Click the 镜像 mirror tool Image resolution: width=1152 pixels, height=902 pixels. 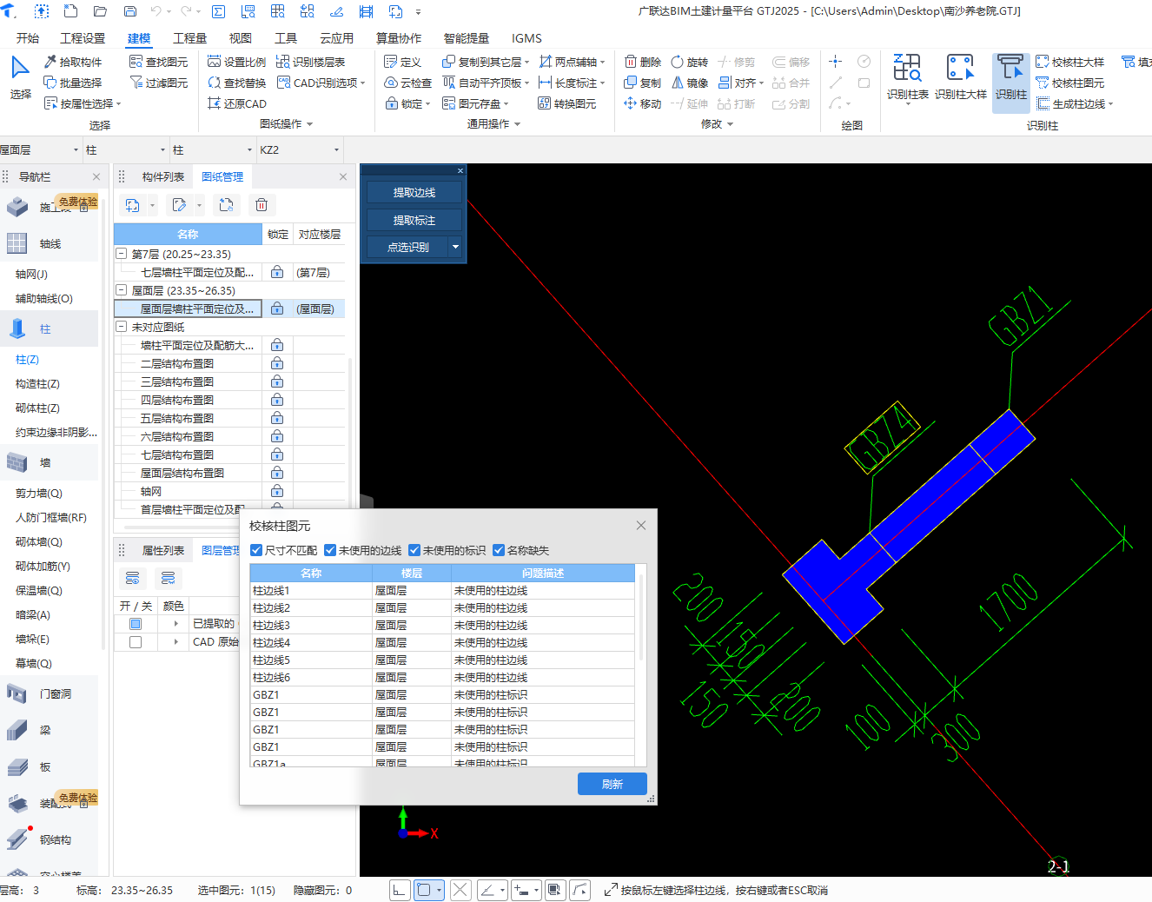point(689,83)
